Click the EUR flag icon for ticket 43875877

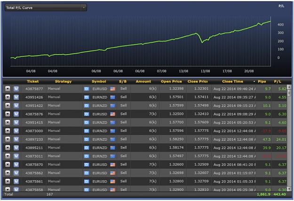point(87,89)
